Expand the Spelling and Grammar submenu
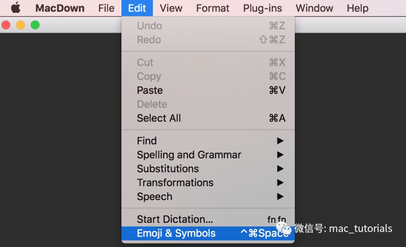The image size is (406, 247). click(x=189, y=155)
